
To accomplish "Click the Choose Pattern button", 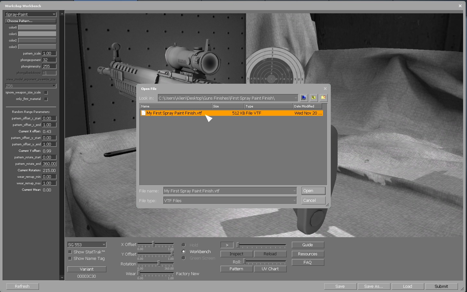I will coord(31,21).
